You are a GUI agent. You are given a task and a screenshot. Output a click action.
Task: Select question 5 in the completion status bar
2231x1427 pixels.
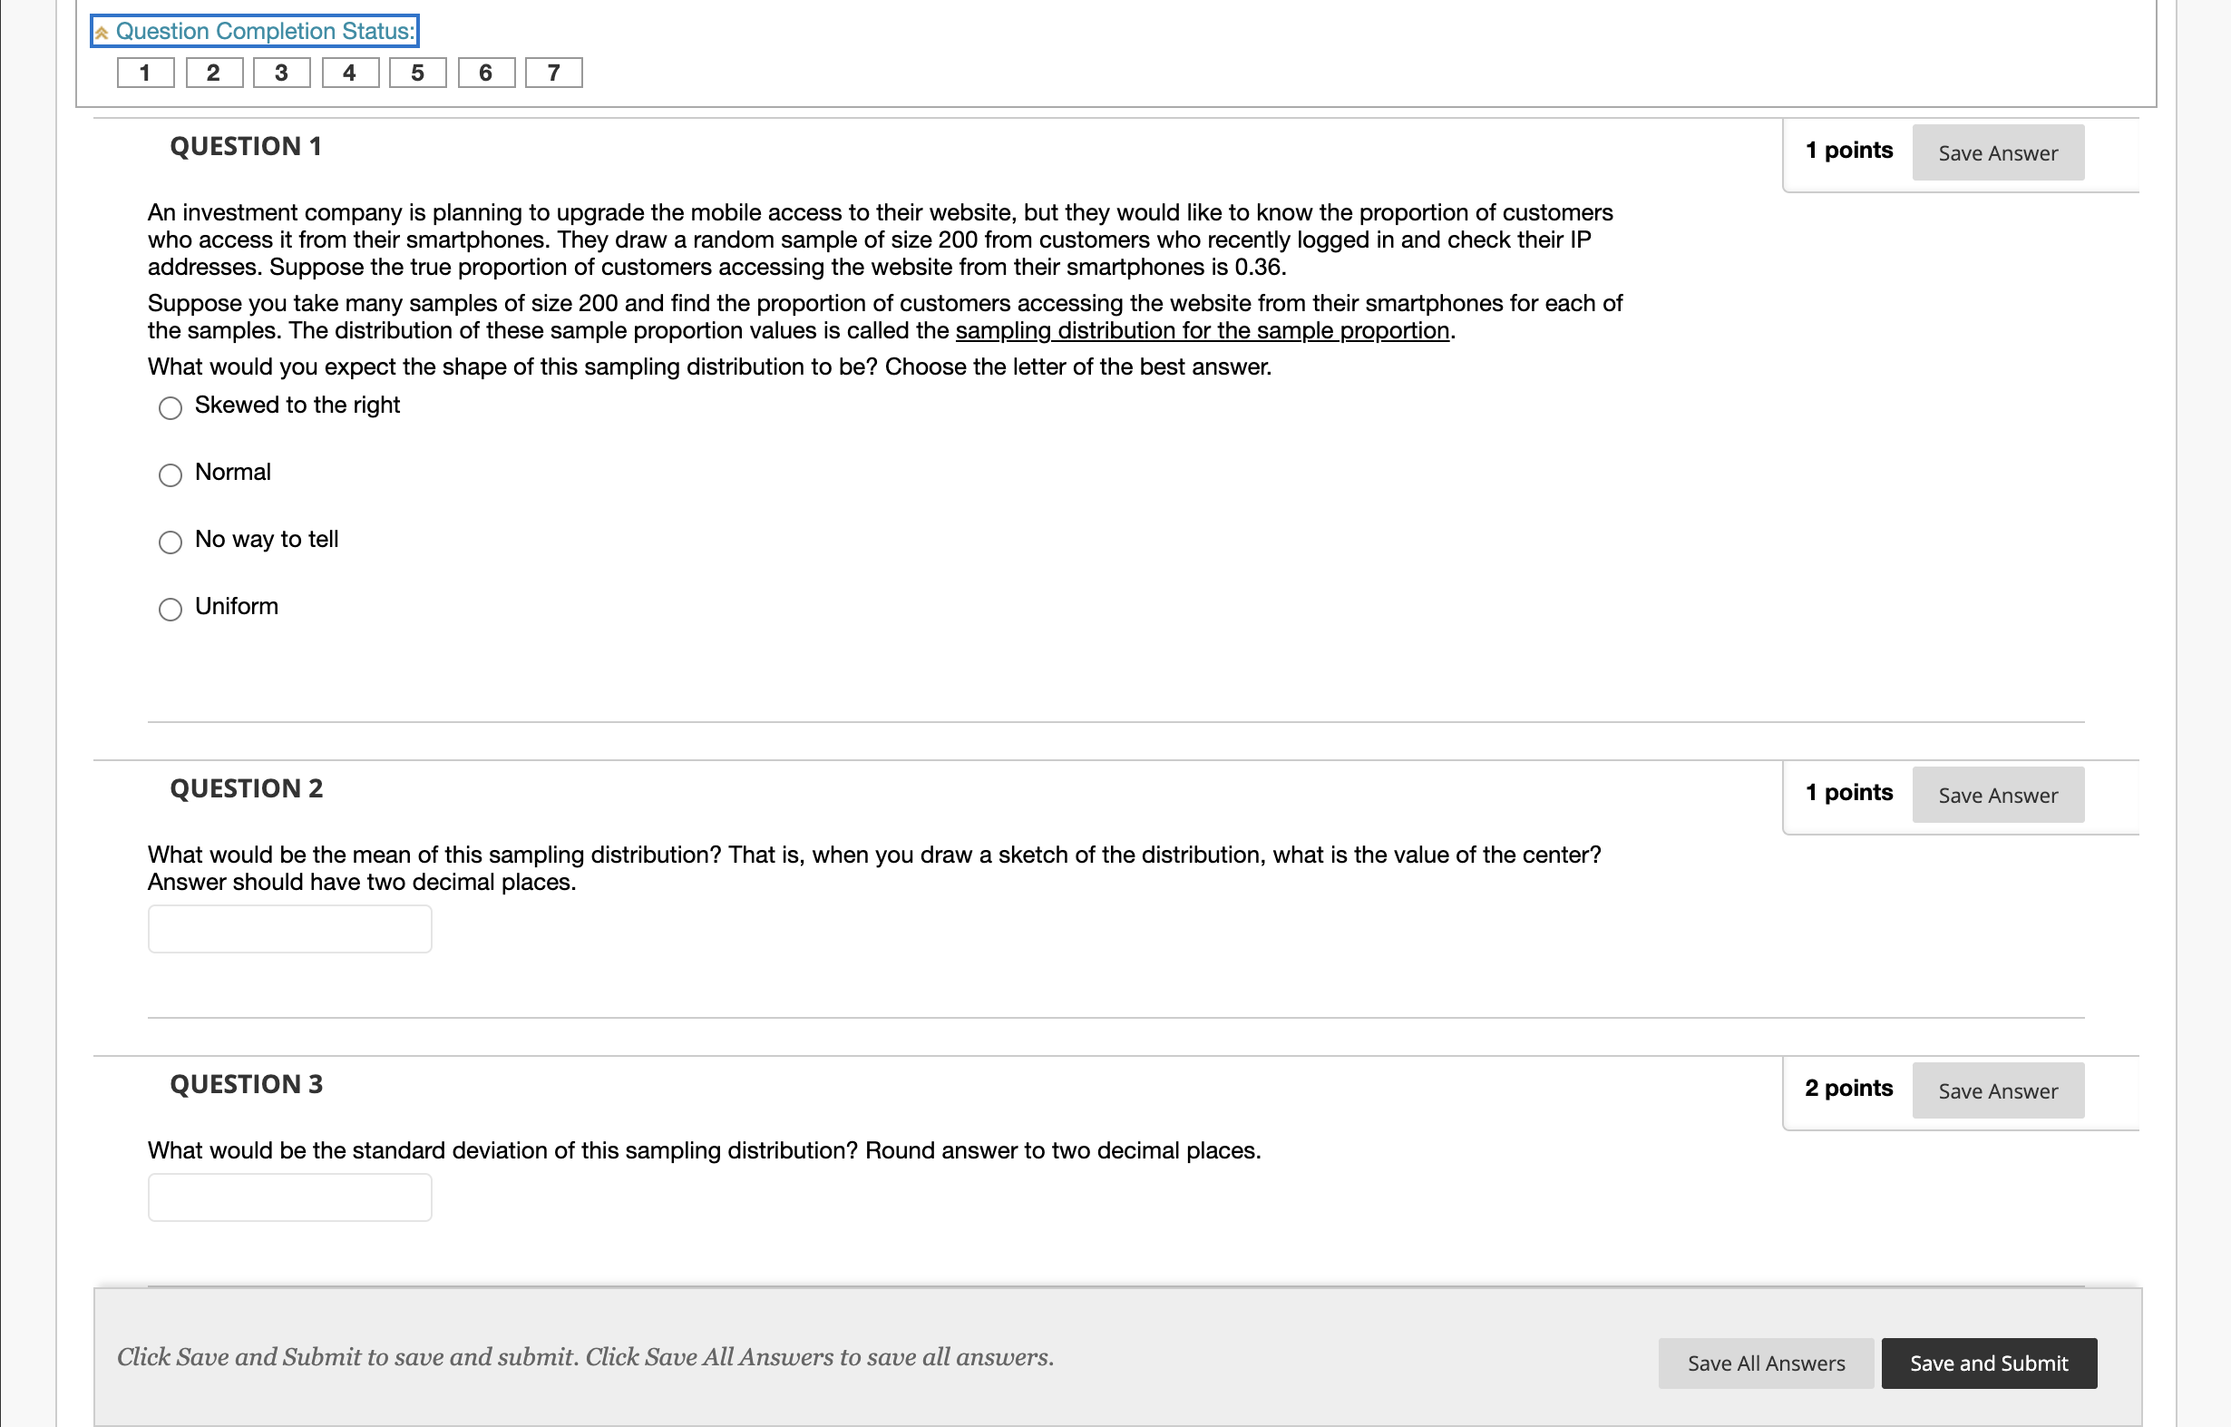(x=417, y=73)
